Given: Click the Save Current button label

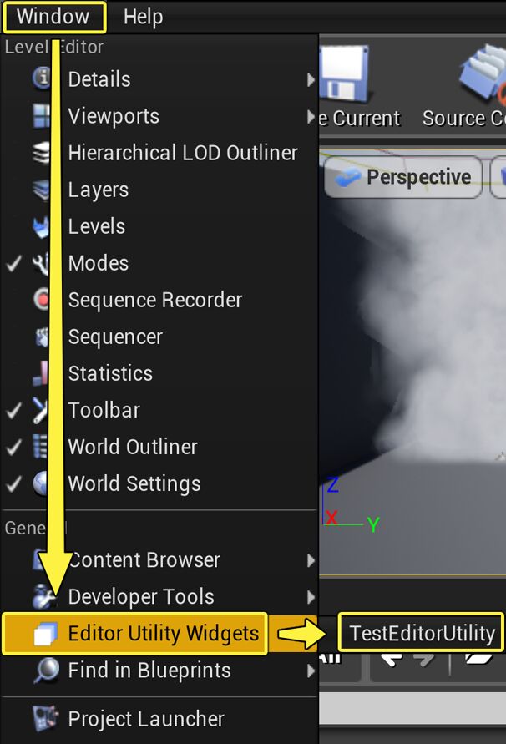Looking at the screenshot, I should pyautogui.click(x=360, y=118).
